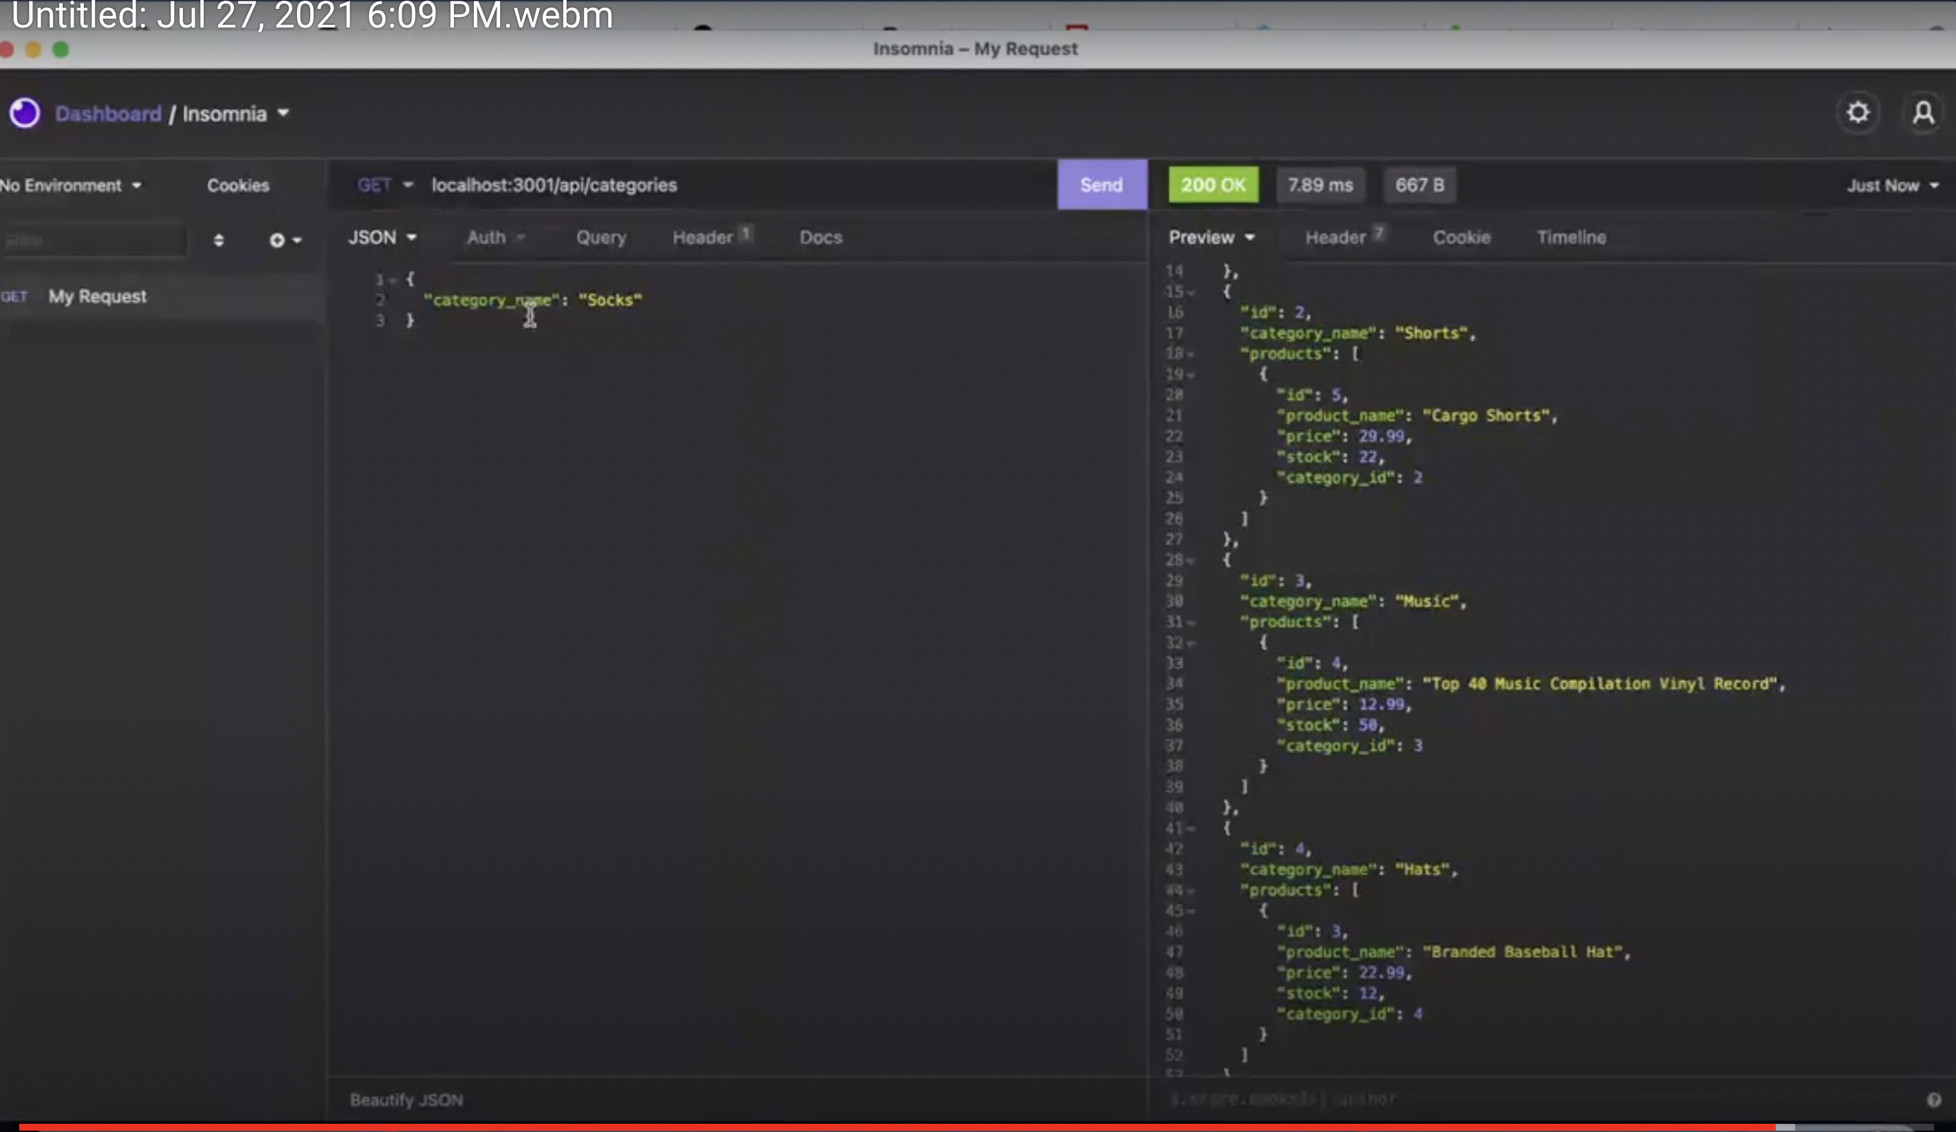The image size is (1956, 1132).
Task: Open the response Timeline tab
Action: [x=1570, y=237]
